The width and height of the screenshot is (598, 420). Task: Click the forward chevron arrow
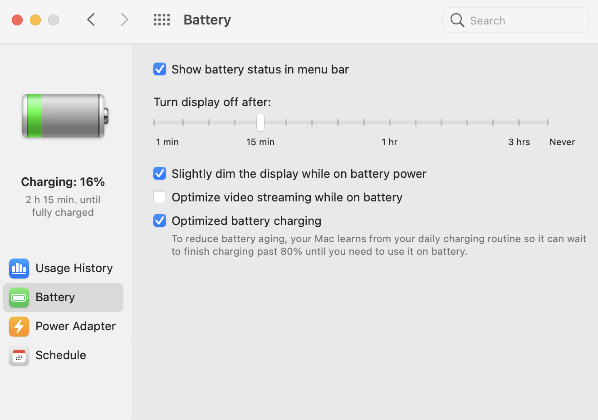(125, 20)
